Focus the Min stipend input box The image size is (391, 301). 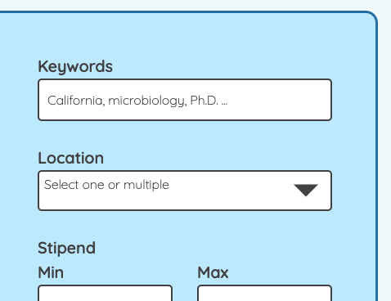point(105,293)
